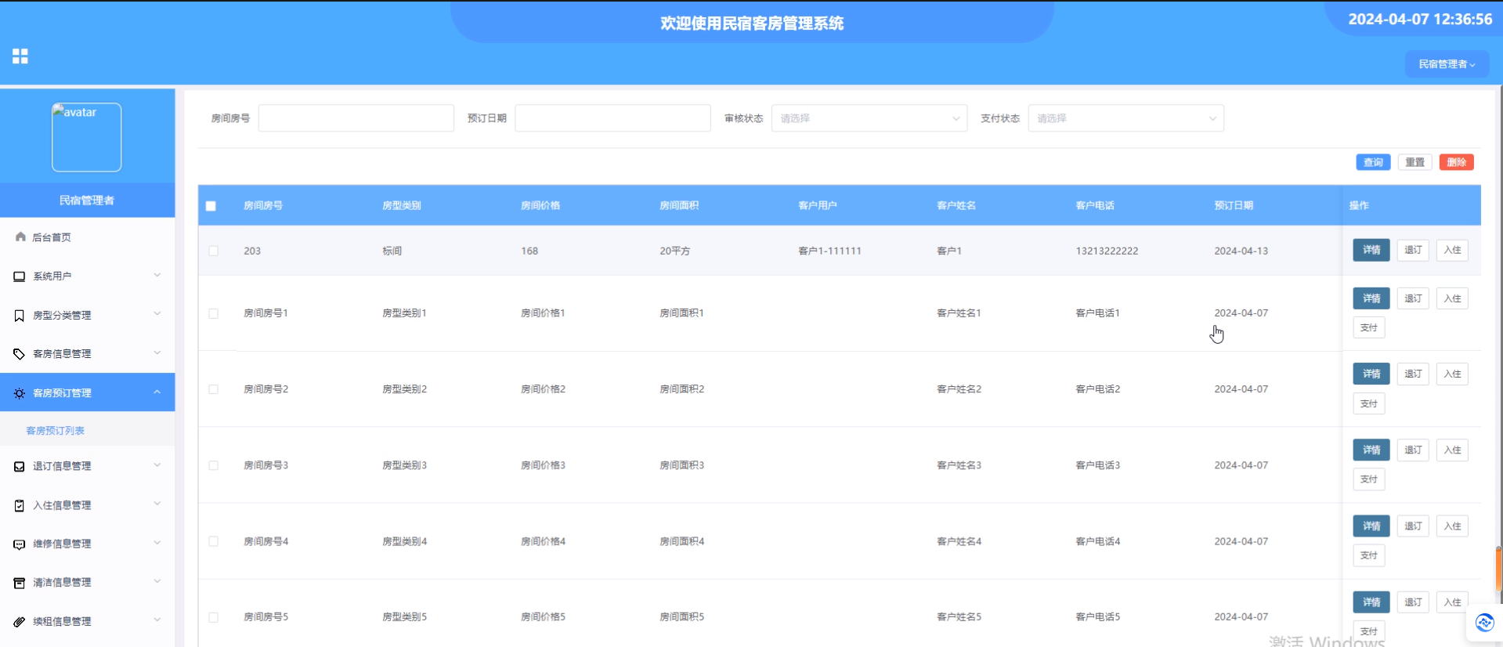Check the checkbox for 房间房号2 row
Screen dimensions: 1503x647
213,389
